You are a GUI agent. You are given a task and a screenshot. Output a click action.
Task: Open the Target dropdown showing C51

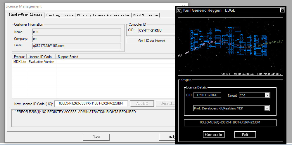[267, 95]
